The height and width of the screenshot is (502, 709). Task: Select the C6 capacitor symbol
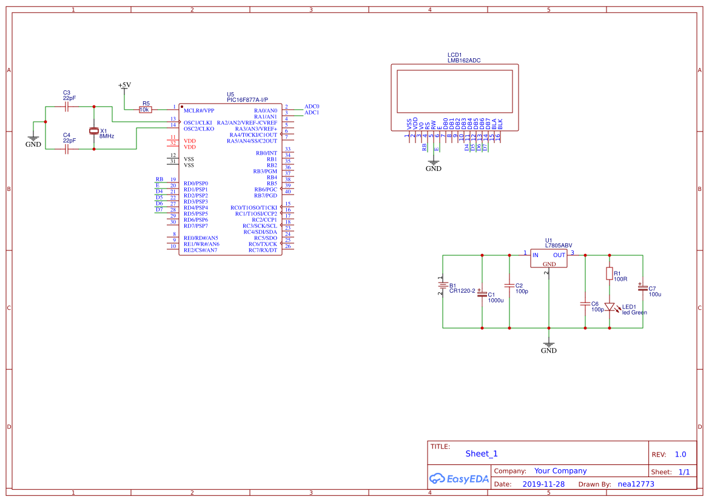tap(585, 304)
